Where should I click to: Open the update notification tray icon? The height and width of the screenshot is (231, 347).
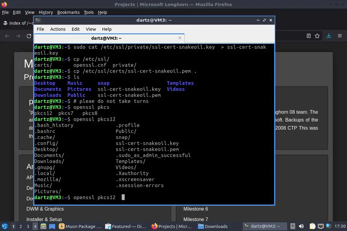(328, 226)
